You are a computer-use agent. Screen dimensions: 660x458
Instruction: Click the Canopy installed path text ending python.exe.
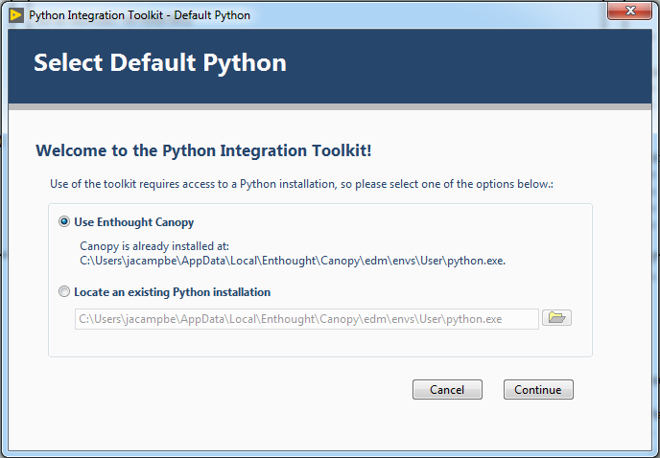tap(293, 261)
